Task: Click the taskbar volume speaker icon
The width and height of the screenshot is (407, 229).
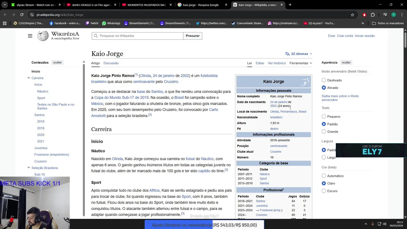Action: click(385, 224)
